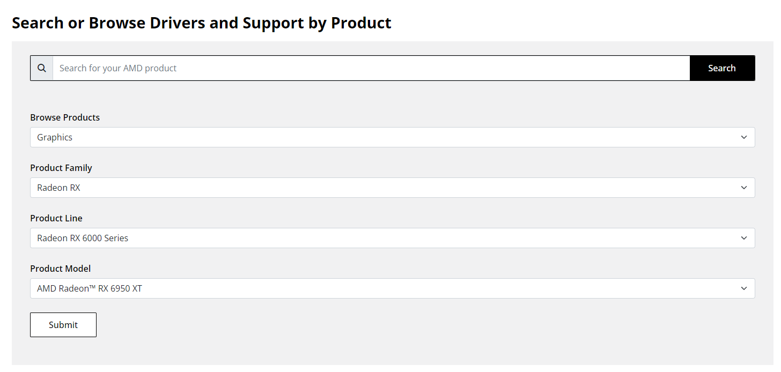This screenshot has width=781, height=372.
Task: Click the chevron arrow on Product Model dropdown
Action: pos(743,288)
